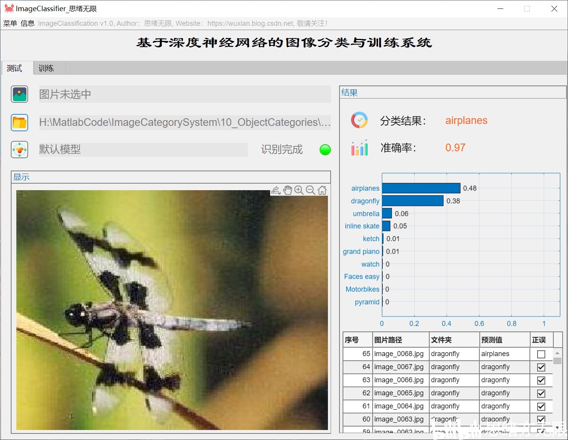
Task: Toggle checkbox for image_0065.jpg row
Action: tap(541, 393)
